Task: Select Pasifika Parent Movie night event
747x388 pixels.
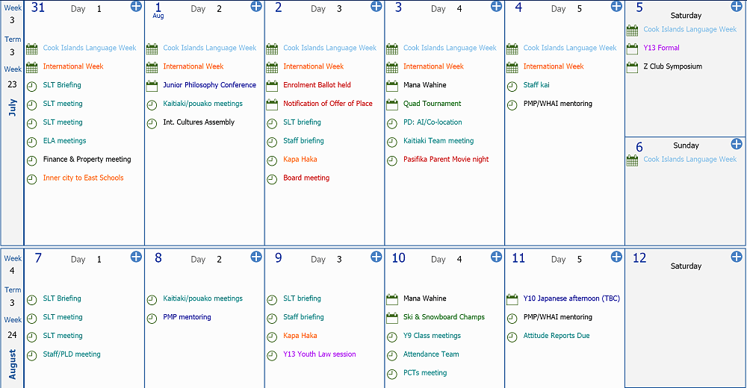Action: point(446,160)
